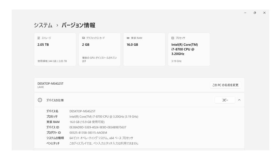Open the ストレージ card showing 2.05 TB

[x=55, y=49]
